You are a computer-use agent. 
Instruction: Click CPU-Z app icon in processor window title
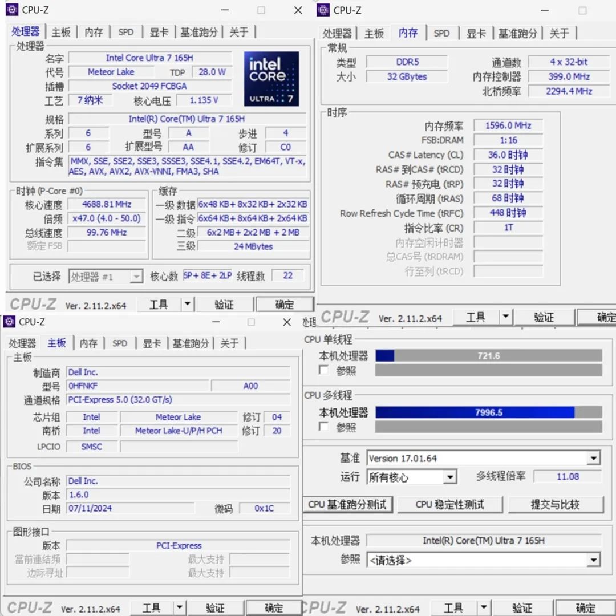pos(12,10)
